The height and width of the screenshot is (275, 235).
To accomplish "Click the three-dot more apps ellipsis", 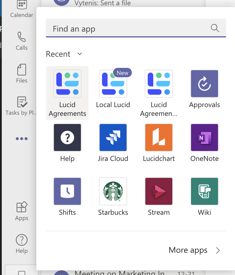I will tap(22, 139).
